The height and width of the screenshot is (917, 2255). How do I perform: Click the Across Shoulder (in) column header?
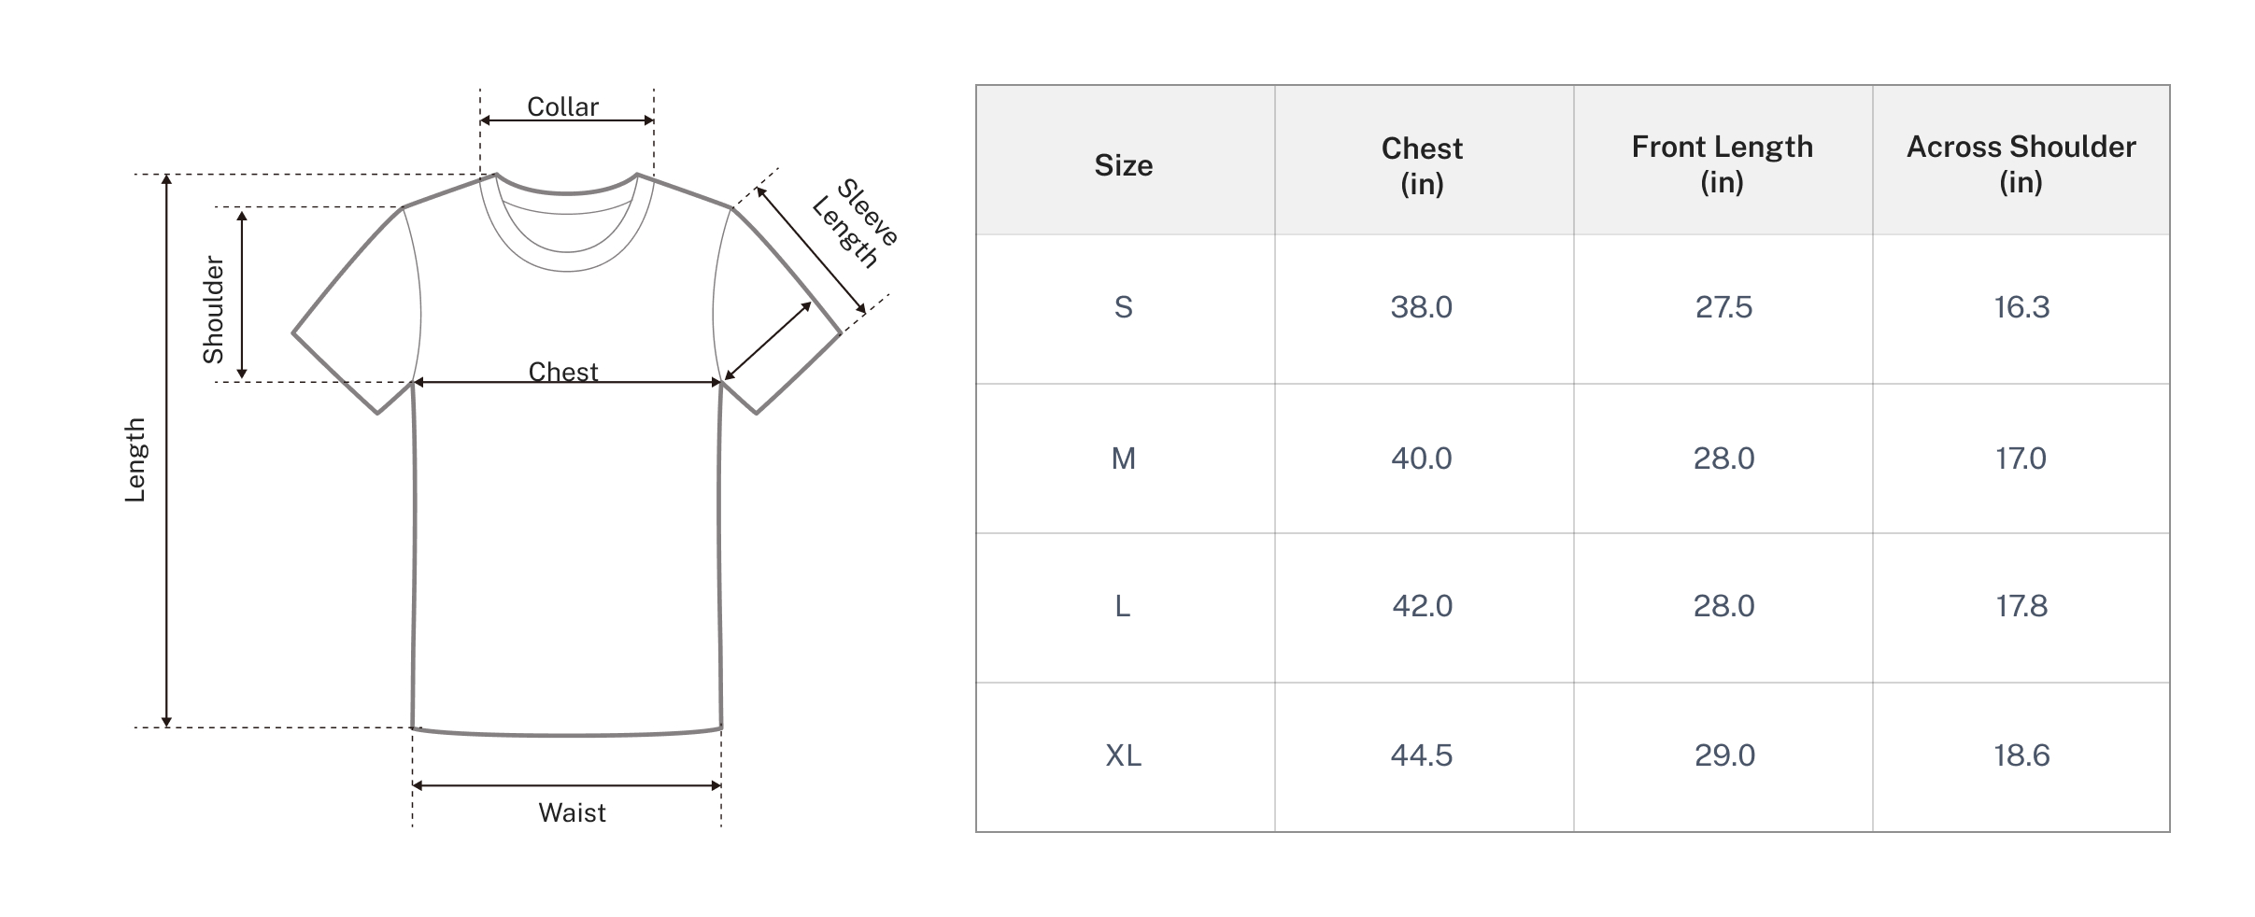(2021, 163)
